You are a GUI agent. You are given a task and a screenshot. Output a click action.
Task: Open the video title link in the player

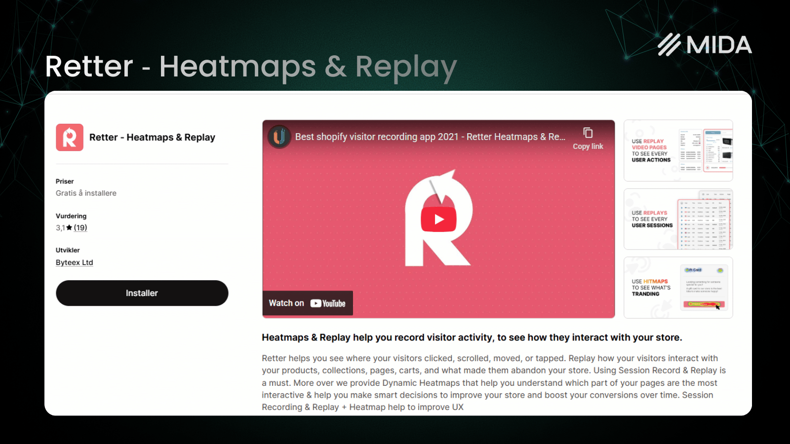tap(429, 137)
